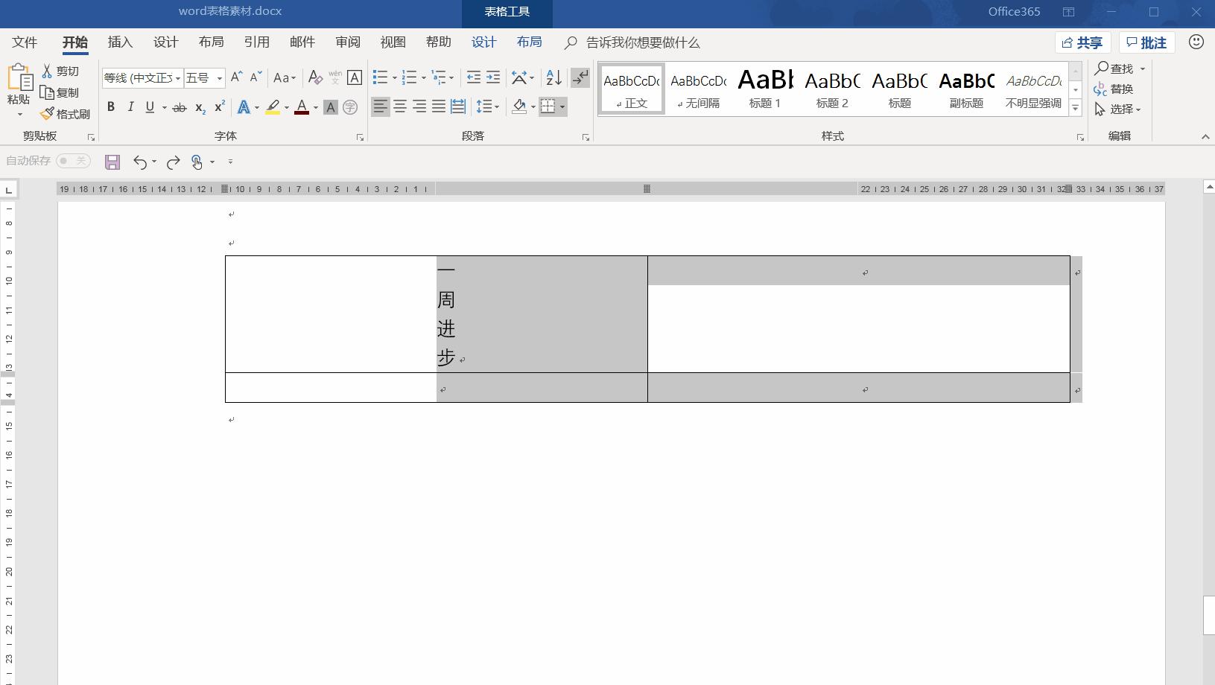The image size is (1215, 685).
Task: Clear all formatting with the eraser icon
Action: click(x=315, y=77)
